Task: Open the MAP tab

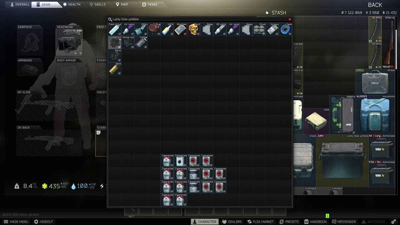Action: click(x=122, y=4)
